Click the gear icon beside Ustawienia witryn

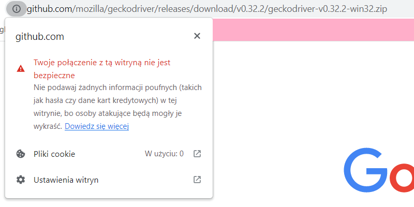21,180
